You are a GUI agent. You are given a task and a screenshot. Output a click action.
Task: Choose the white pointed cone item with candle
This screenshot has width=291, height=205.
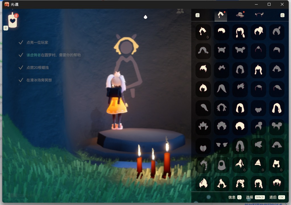[x=258, y=165]
